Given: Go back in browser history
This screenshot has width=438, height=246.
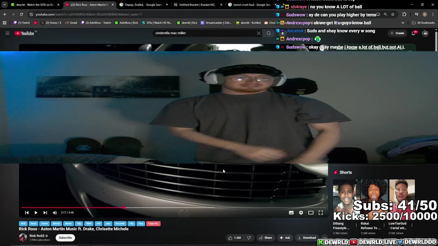Looking at the screenshot, I should coord(5,14).
